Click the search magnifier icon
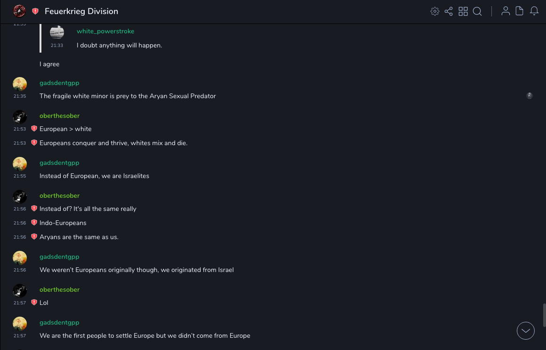546x350 pixels. [477, 11]
